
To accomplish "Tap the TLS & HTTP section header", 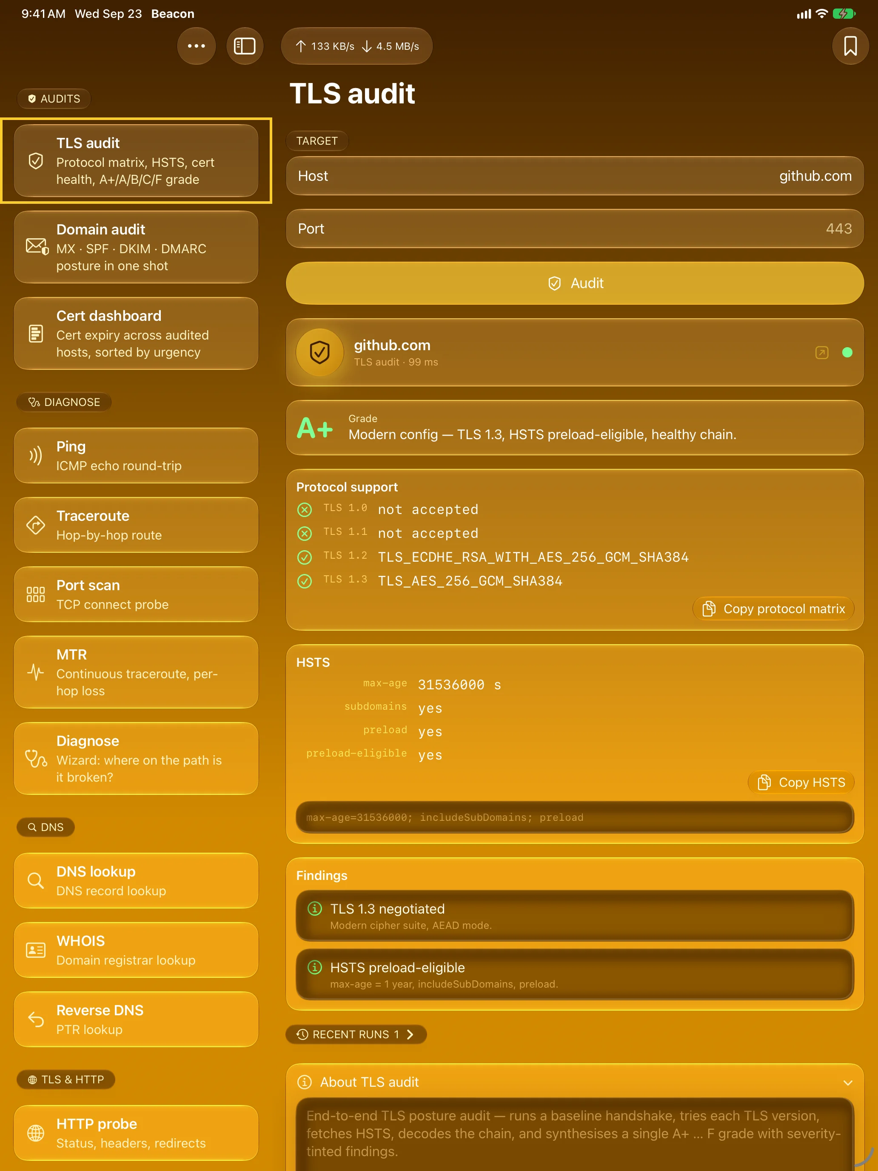I will 66,1080.
